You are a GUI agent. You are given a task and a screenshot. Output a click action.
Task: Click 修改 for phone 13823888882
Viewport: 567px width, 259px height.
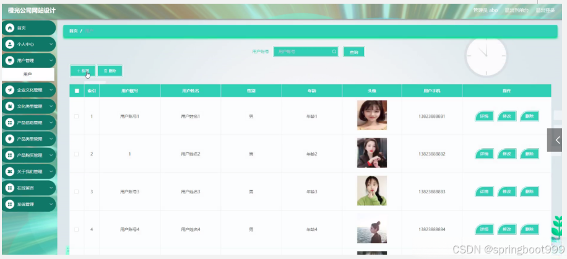click(507, 154)
